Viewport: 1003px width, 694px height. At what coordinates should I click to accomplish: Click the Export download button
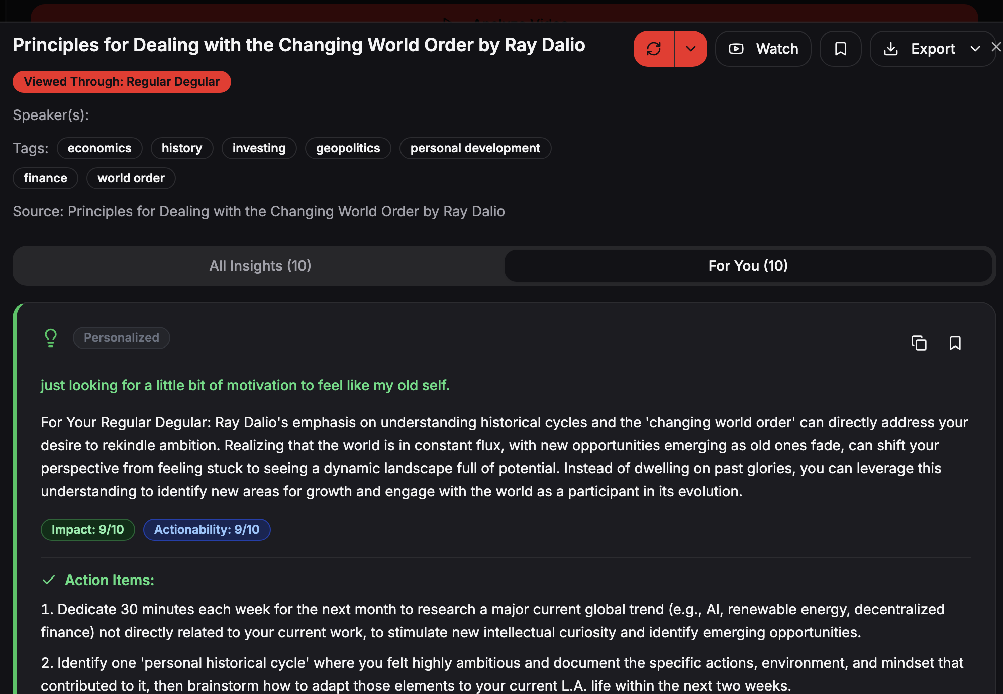(921, 49)
